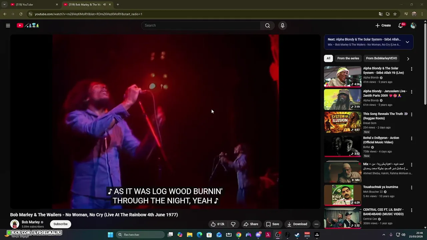Open the Windows Start menu

click(x=110, y=235)
